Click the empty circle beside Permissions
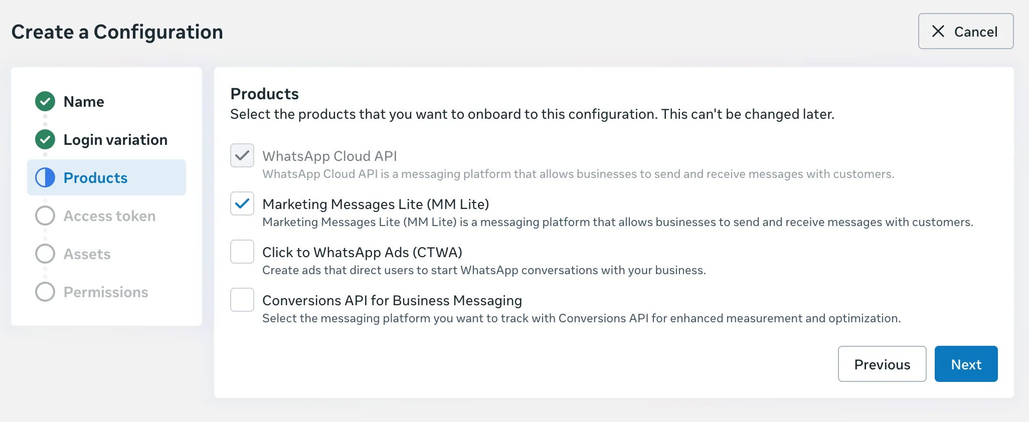 (x=45, y=292)
